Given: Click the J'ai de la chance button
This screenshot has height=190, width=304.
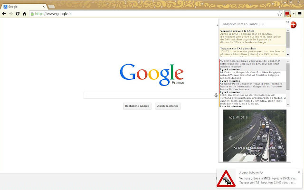Looking at the screenshot, I should 168,106.
